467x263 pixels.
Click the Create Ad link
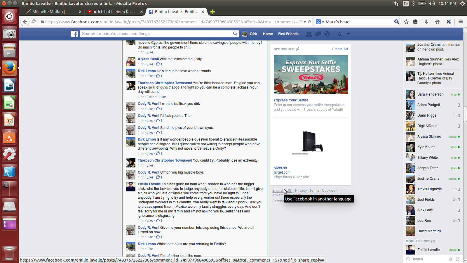pyautogui.click(x=339, y=49)
